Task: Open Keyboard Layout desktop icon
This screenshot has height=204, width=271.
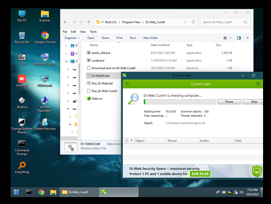Action: (45, 59)
